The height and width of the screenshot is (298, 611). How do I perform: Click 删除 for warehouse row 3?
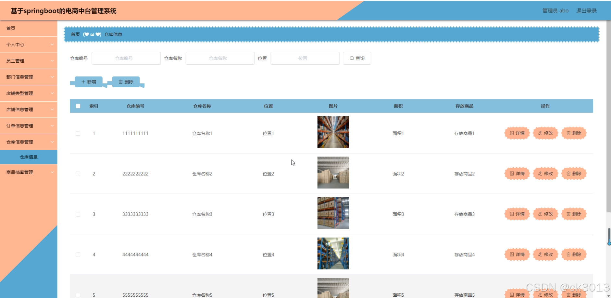click(574, 214)
